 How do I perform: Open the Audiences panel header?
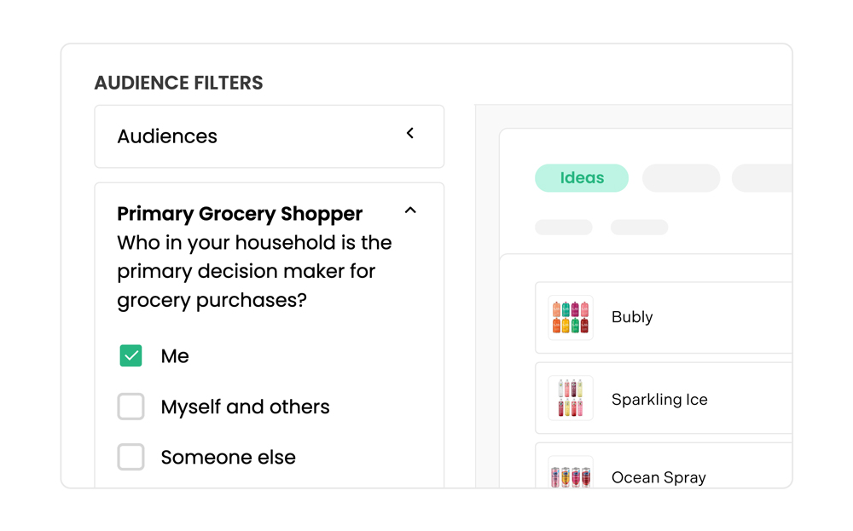[x=167, y=136]
